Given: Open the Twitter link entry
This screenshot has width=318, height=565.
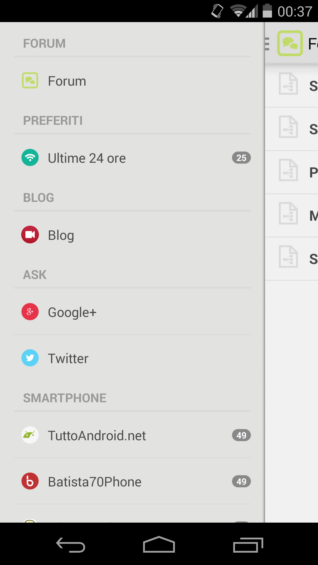Looking at the screenshot, I should point(68,359).
